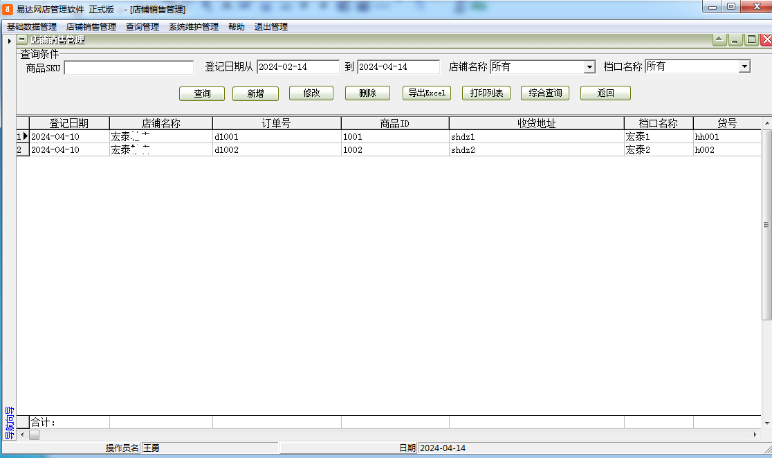Click order number d1001 cell
Viewport: 772px width, 458px height.
coord(277,137)
